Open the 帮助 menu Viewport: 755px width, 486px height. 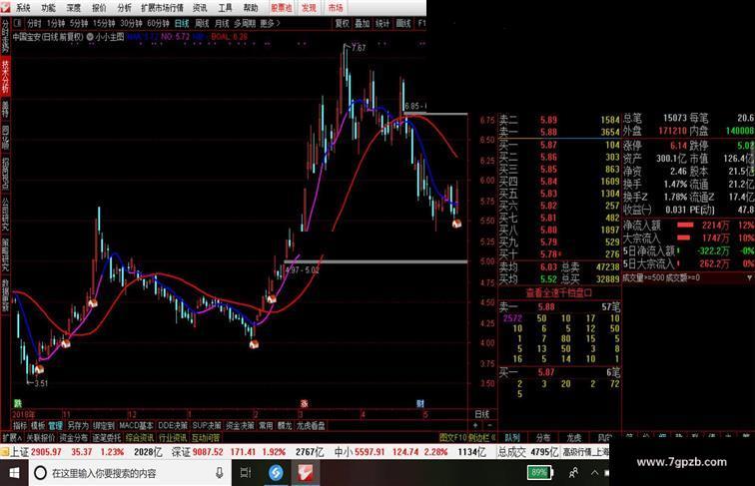click(251, 8)
